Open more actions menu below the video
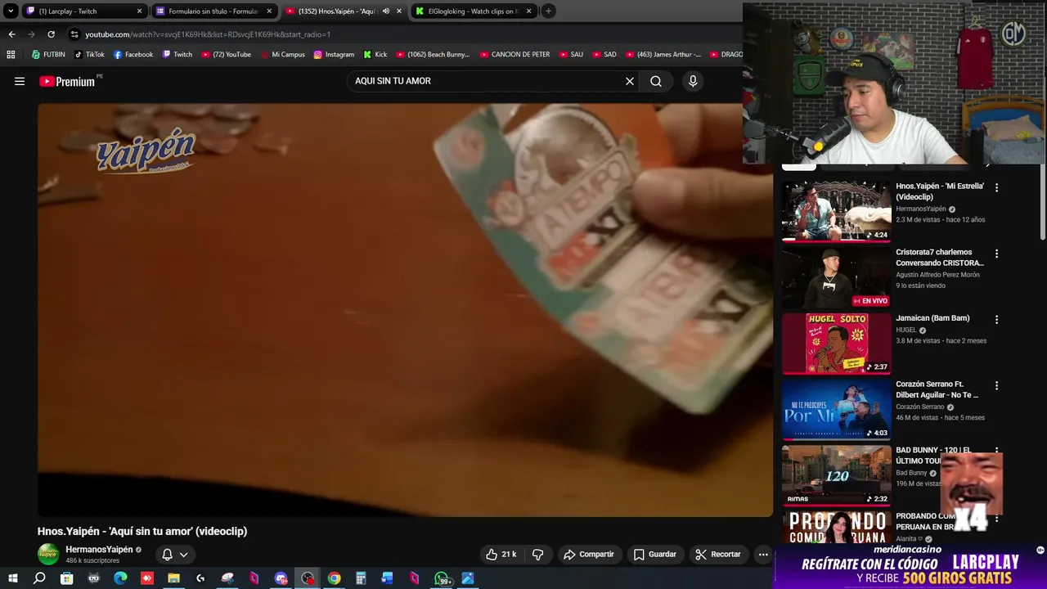 pos(763,554)
